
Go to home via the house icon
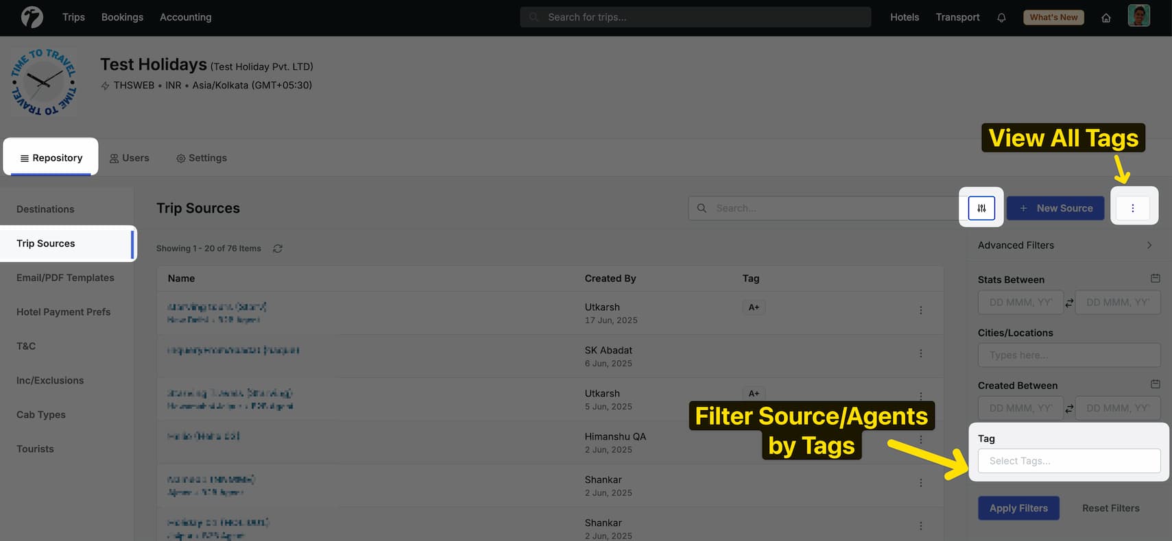[x=1105, y=18]
